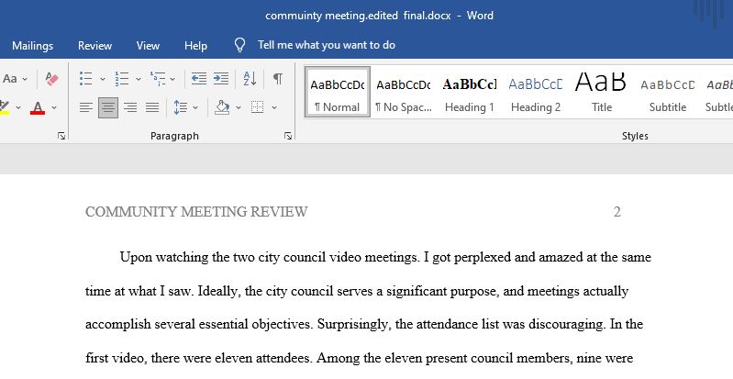The width and height of the screenshot is (733, 379).
Task: Click the line and paragraph spacing icon
Action: tap(181, 107)
